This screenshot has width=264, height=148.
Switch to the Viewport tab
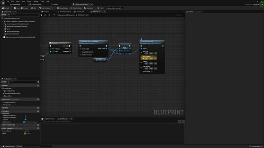coord(45,12)
